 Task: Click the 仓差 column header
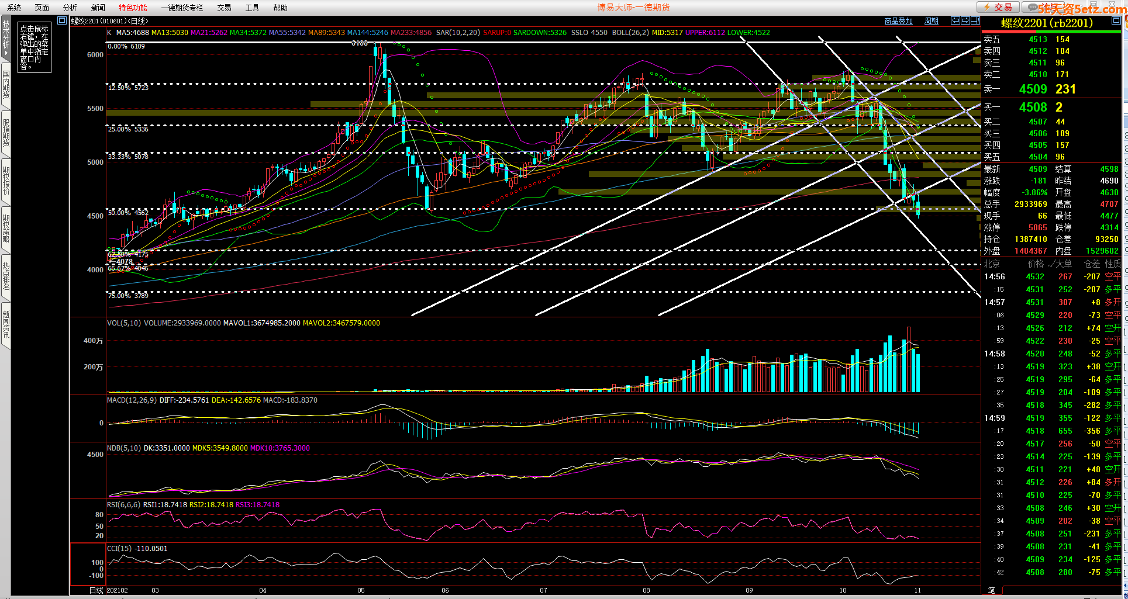(1092, 264)
